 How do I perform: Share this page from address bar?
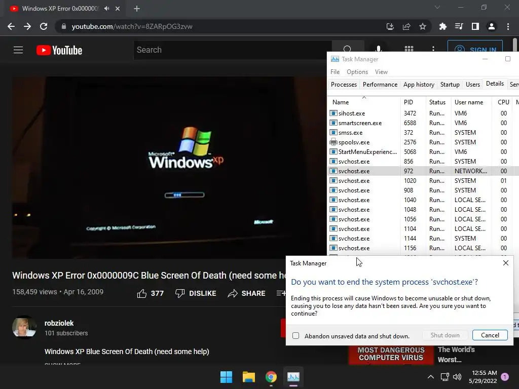(x=406, y=26)
